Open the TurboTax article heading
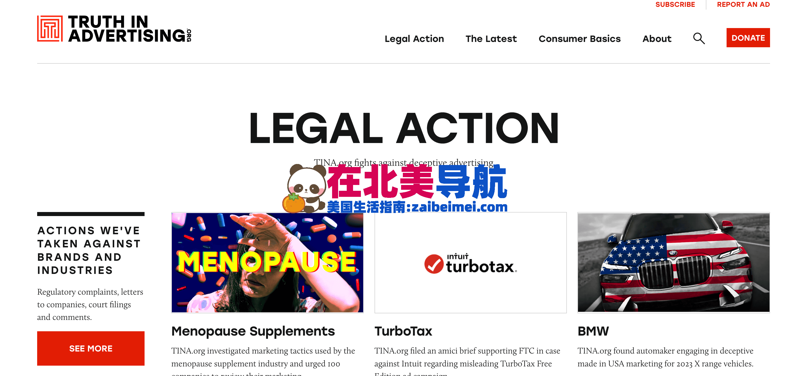The width and height of the screenshot is (789, 376). coord(403,331)
